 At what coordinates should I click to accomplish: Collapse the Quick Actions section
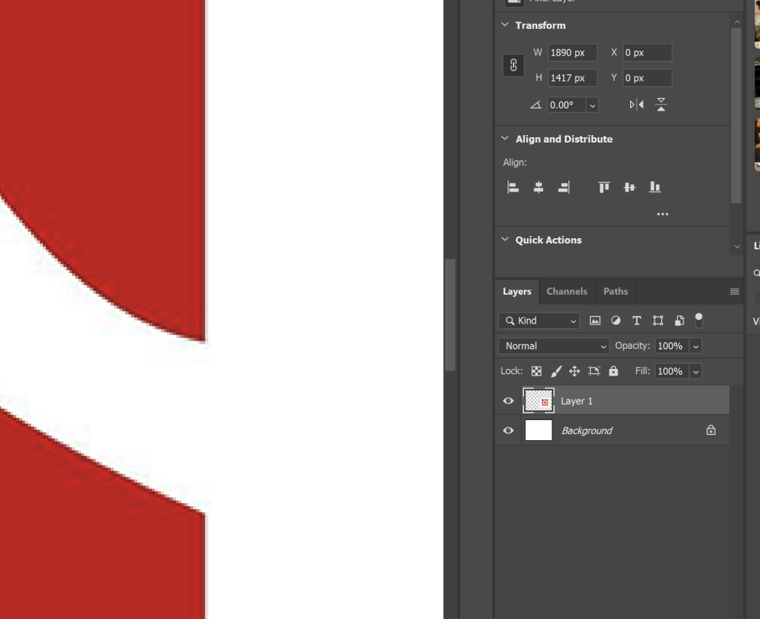click(505, 240)
